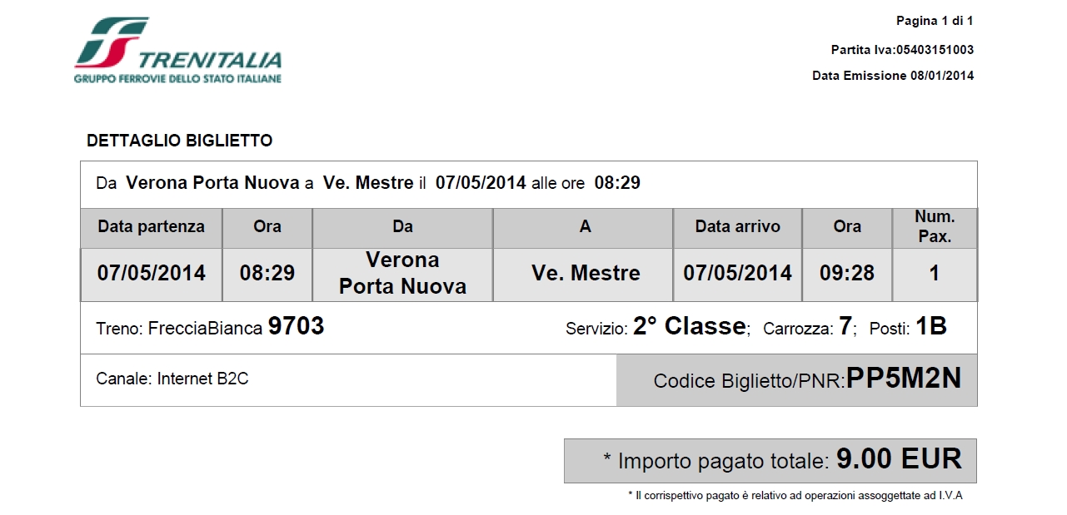Click the PNR code PP5M2N
The image size is (1067, 515).
pos(903,379)
